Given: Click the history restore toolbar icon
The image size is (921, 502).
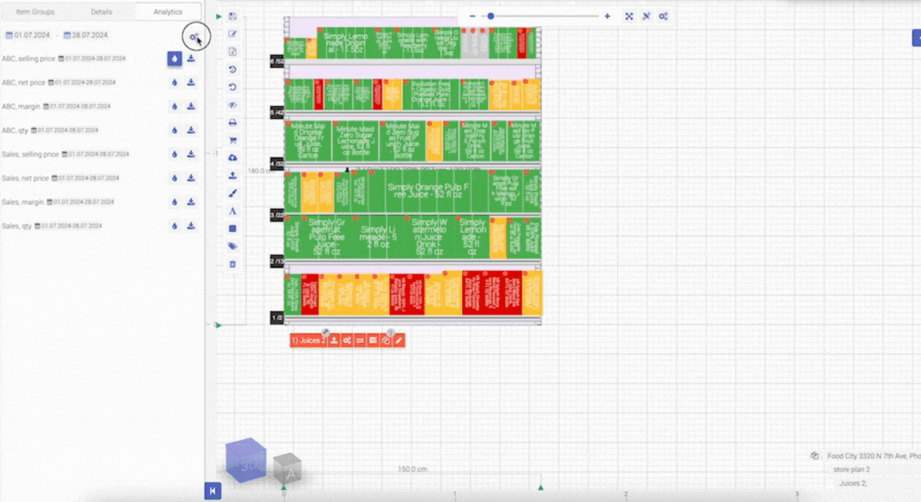Looking at the screenshot, I should (x=233, y=69).
